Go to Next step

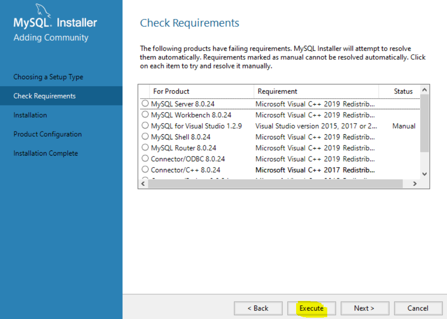point(365,308)
